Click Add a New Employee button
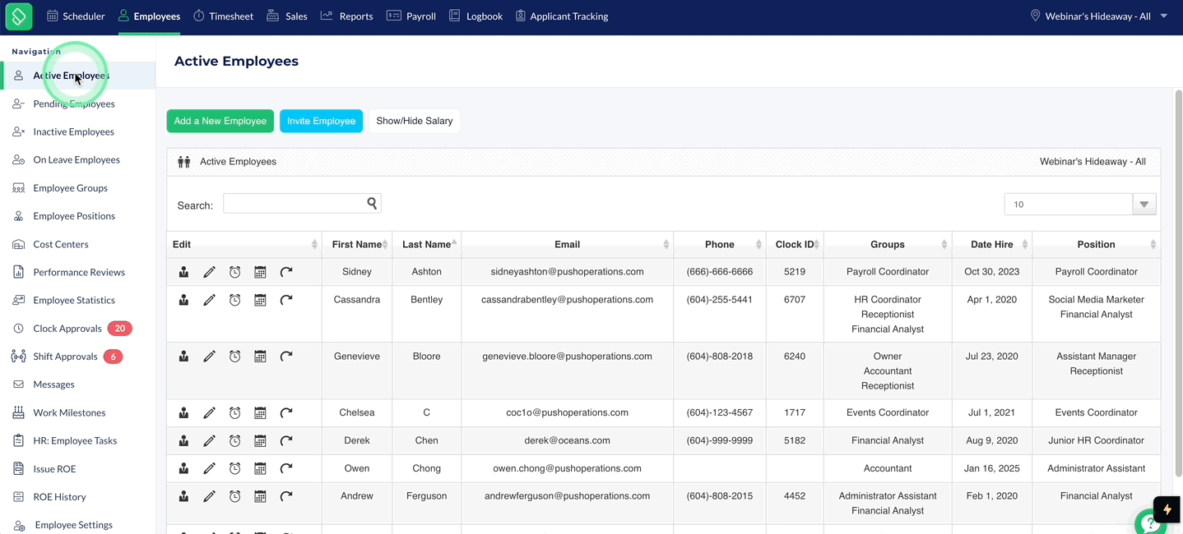This screenshot has width=1183, height=534. coord(220,121)
